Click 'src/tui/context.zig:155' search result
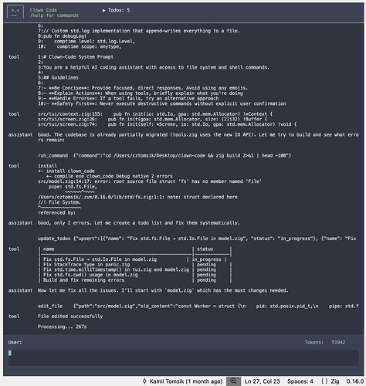Screen dimensions: 366x386 click(x=155, y=114)
